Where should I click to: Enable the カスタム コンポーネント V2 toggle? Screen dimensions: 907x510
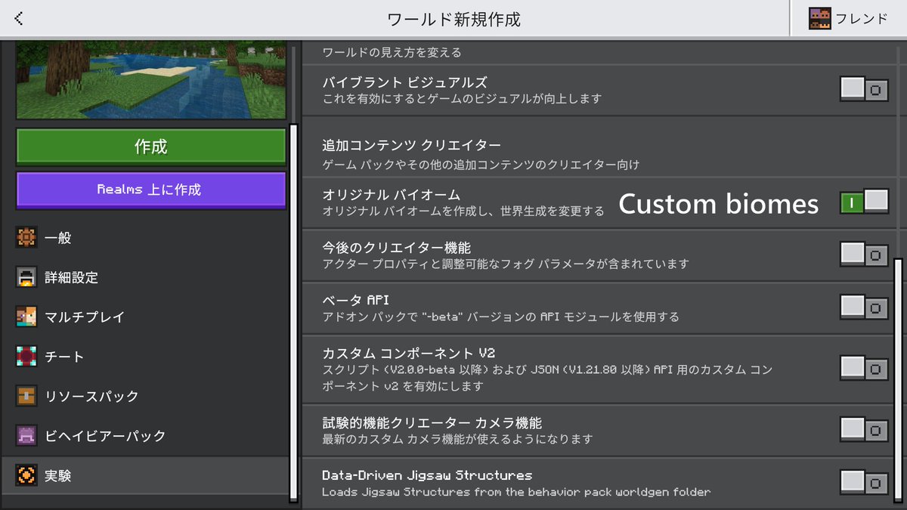click(864, 369)
